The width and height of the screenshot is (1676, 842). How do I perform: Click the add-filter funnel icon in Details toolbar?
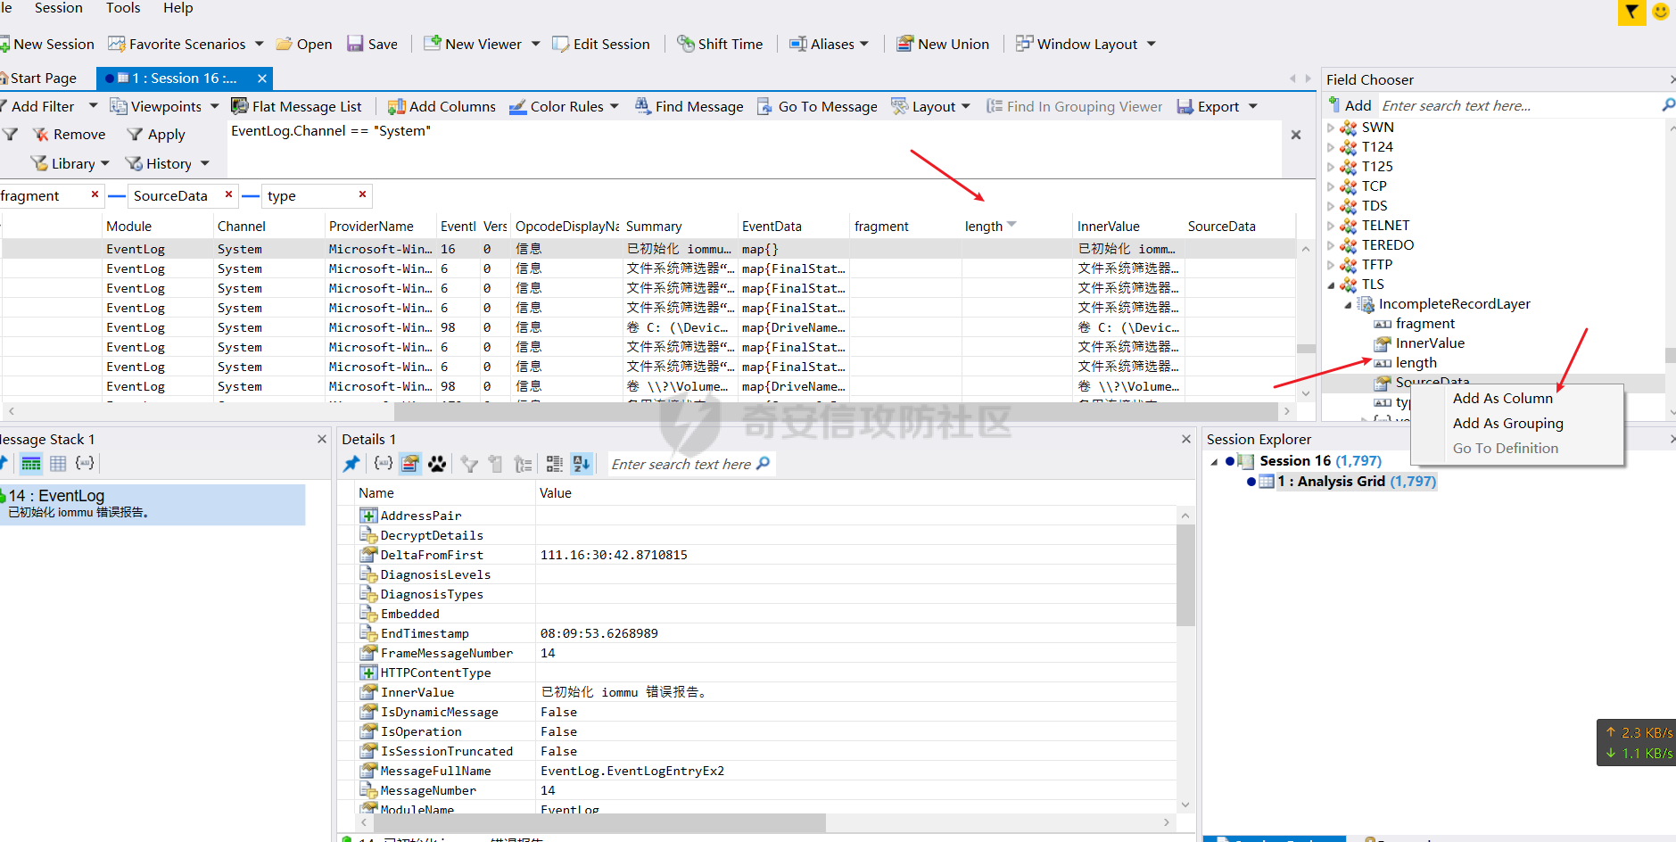pos(469,464)
